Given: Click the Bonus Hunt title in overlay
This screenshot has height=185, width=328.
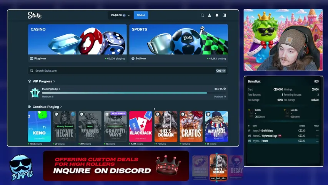Looking at the screenshot, I should point(254,81).
